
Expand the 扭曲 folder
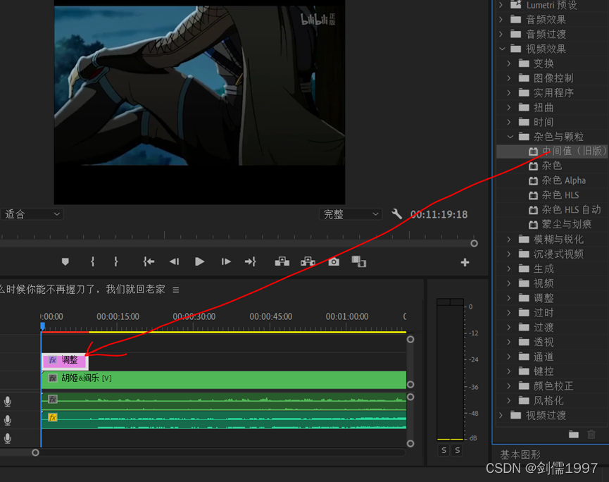pyautogui.click(x=509, y=107)
